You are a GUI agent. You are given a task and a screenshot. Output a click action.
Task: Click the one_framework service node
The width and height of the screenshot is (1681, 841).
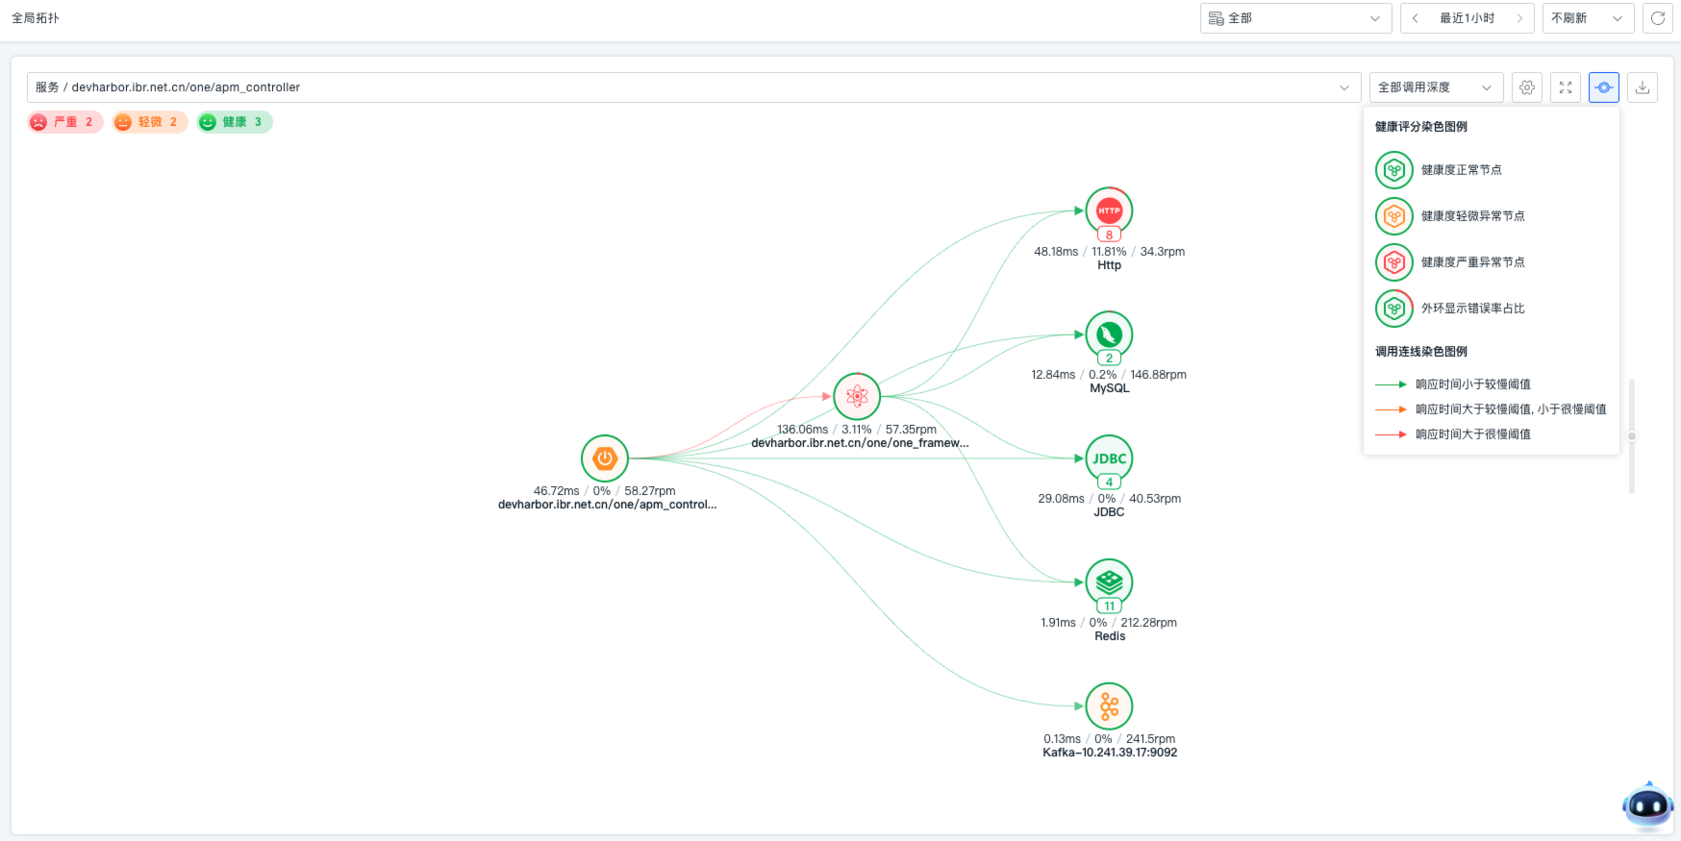click(857, 396)
